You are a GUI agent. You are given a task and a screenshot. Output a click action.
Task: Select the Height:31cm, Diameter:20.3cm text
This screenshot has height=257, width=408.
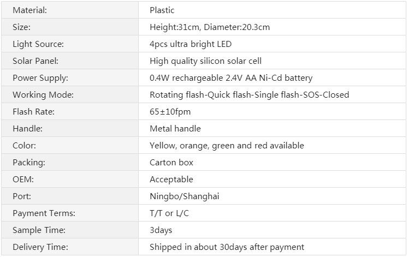[x=210, y=27]
